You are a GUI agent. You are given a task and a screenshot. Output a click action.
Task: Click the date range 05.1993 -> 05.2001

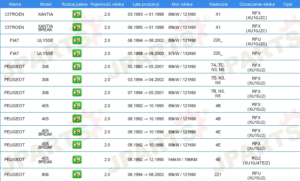click(x=146, y=66)
